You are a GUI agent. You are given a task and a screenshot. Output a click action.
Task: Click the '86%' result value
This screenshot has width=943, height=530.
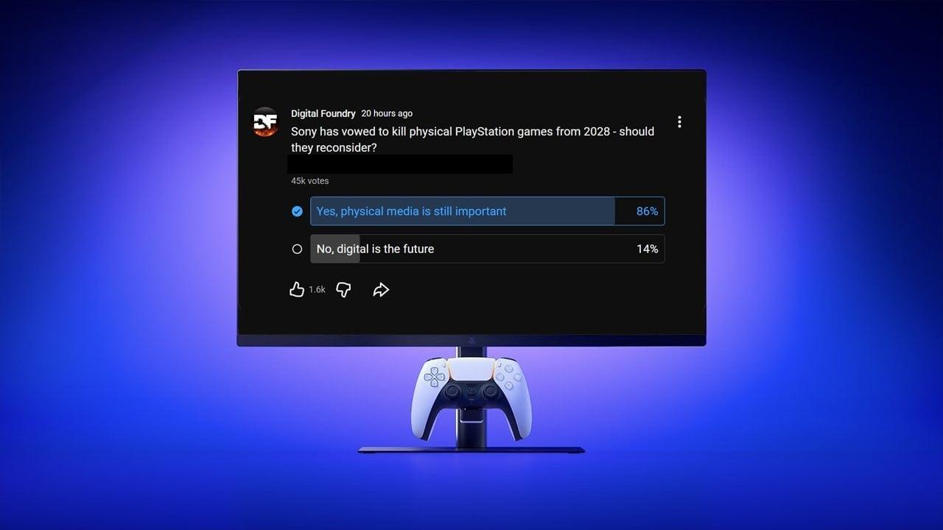point(647,211)
